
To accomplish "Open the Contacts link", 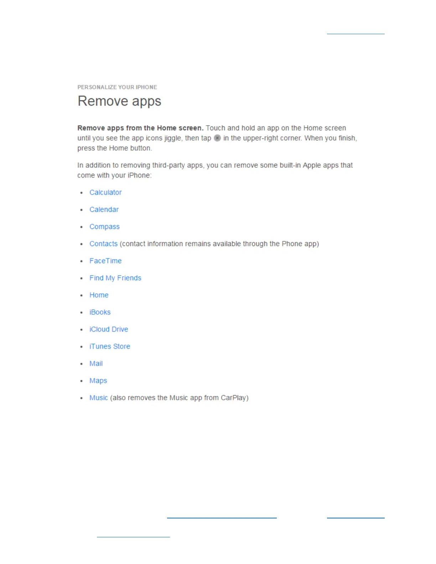I will point(103,244).
